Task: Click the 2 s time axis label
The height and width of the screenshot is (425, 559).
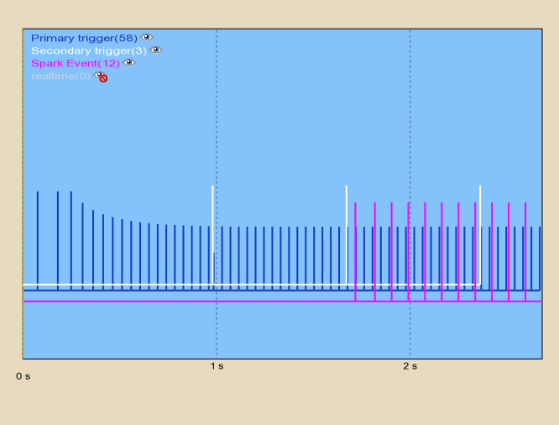Action: 410,367
